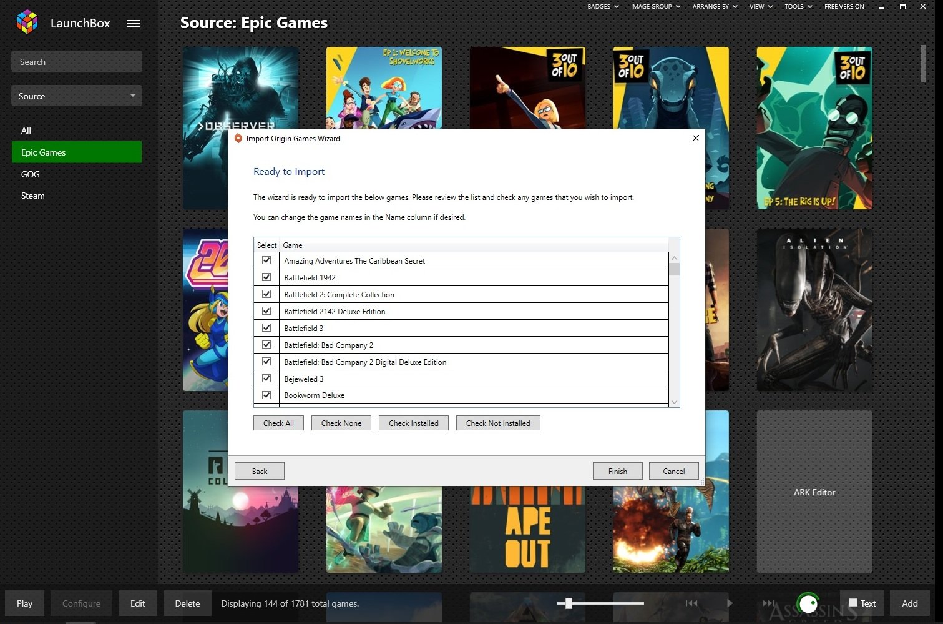This screenshot has width=943, height=624.
Task: Go Back in the import wizard
Action: (260, 471)
